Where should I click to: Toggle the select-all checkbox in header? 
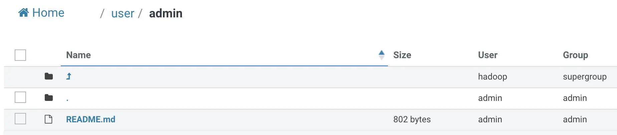(20, 55)
